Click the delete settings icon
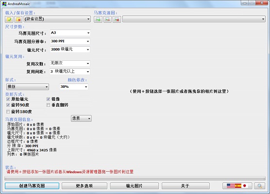270x194 pixels. tap(18, 19)
